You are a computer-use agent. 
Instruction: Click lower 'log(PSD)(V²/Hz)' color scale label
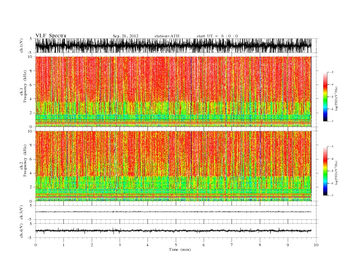click(336, 172)
